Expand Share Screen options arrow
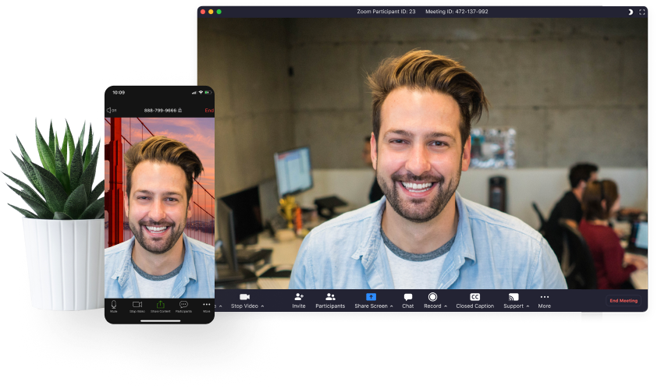Screen dimensions: 661x389 point(392,306)
